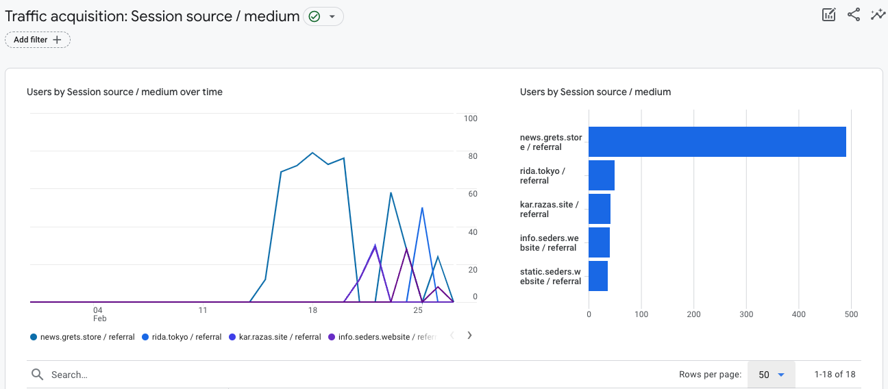Select the rida.tokyo / referral bar
888x389 pixels.
601,175
